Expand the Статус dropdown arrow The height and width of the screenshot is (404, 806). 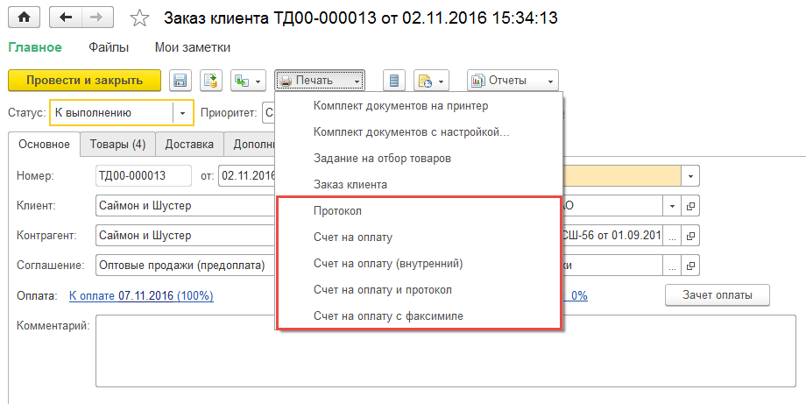[x=182, y=112]
